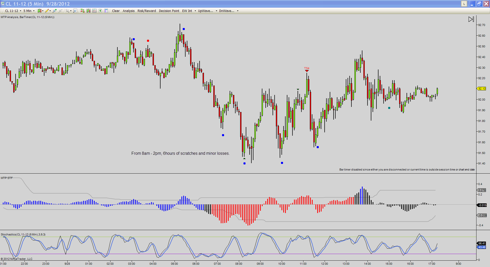Viewport: 490px width, 267px height.
Task: Click the EW Int button
Action: pyautogui.click(x=187, y=11)
